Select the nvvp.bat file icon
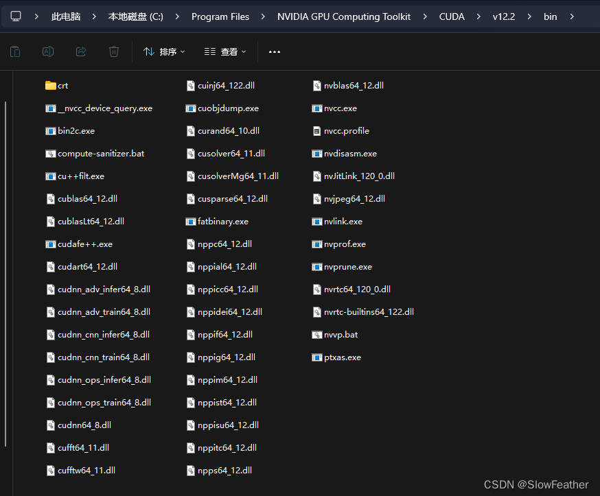 click(x=317, y=335)
